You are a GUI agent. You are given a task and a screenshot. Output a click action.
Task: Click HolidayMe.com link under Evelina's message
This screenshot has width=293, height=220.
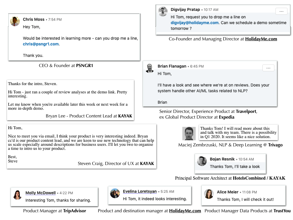tap(185, 211)
